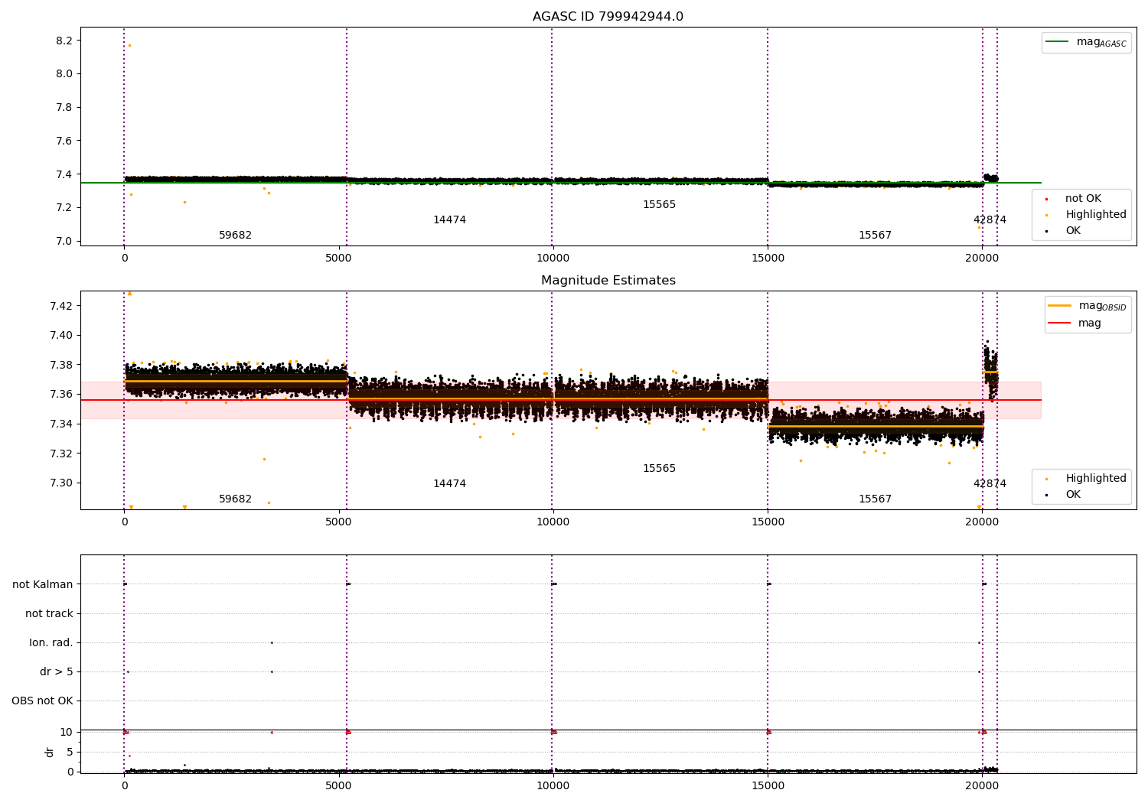
Task: Click the 7.42 tick on middle y-axis
Action: [61, 306]
